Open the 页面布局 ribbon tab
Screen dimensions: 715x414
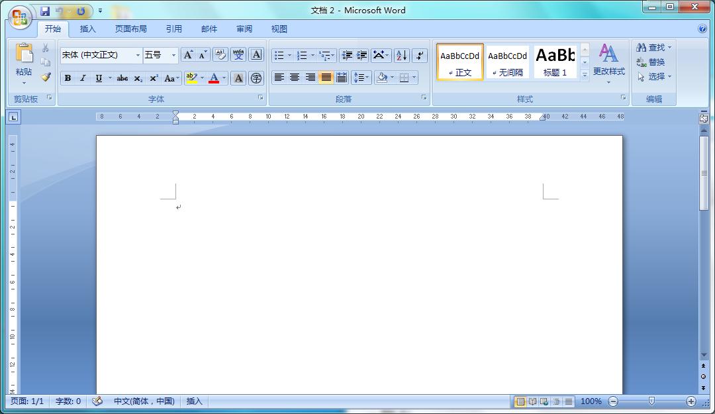[130, 29]
